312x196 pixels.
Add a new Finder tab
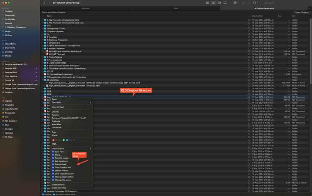[x=310, y=8]
